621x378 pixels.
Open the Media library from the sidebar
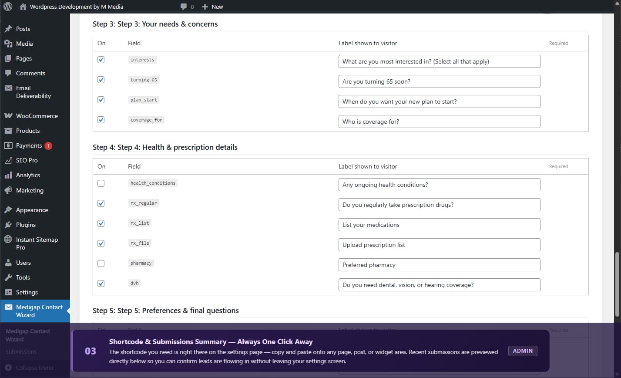(x=24, y=44)
